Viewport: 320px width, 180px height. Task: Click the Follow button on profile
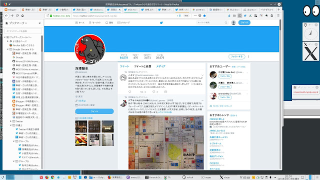236,56
